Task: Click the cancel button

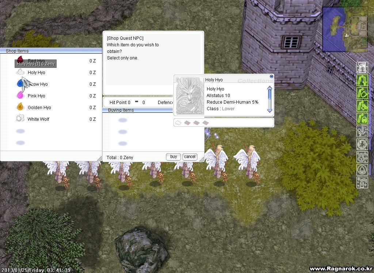Action: point(190,157)
